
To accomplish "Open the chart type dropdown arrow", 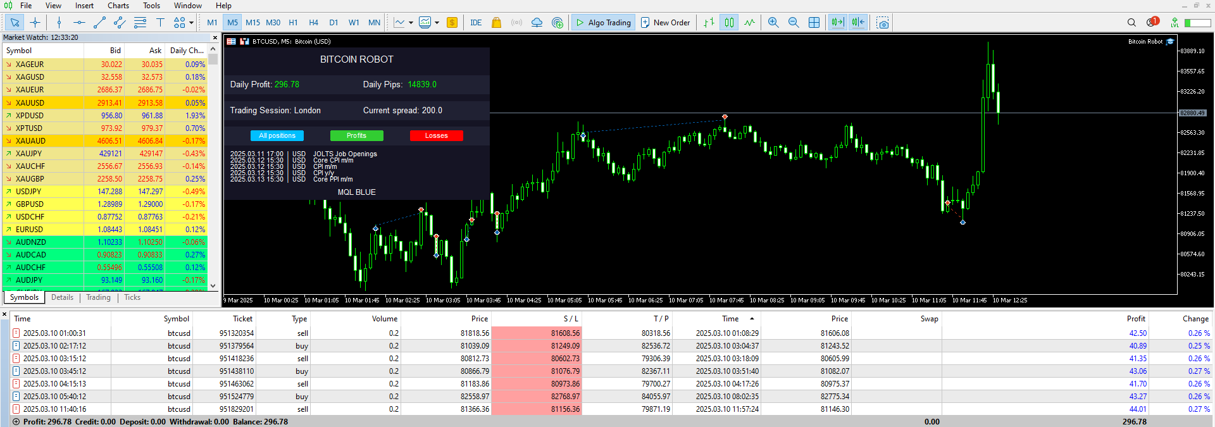I will click(x=411, y=23).
